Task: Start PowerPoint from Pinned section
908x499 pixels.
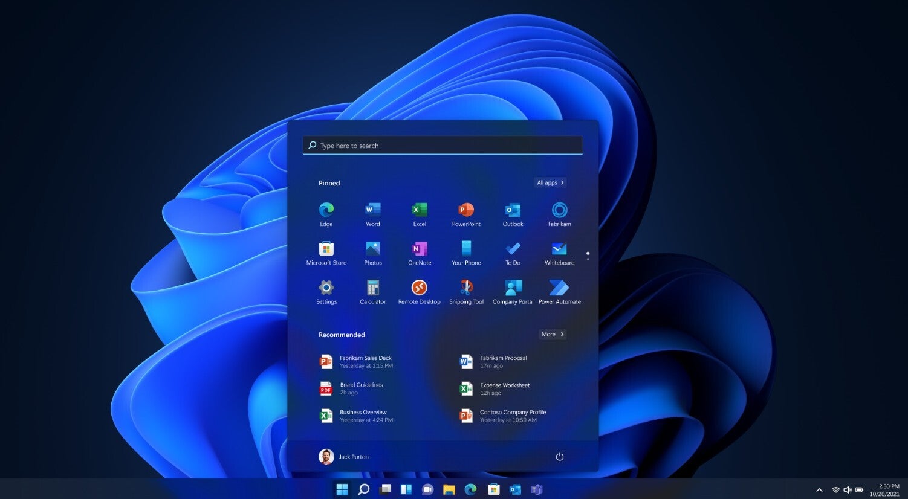Action: point(465,211)
